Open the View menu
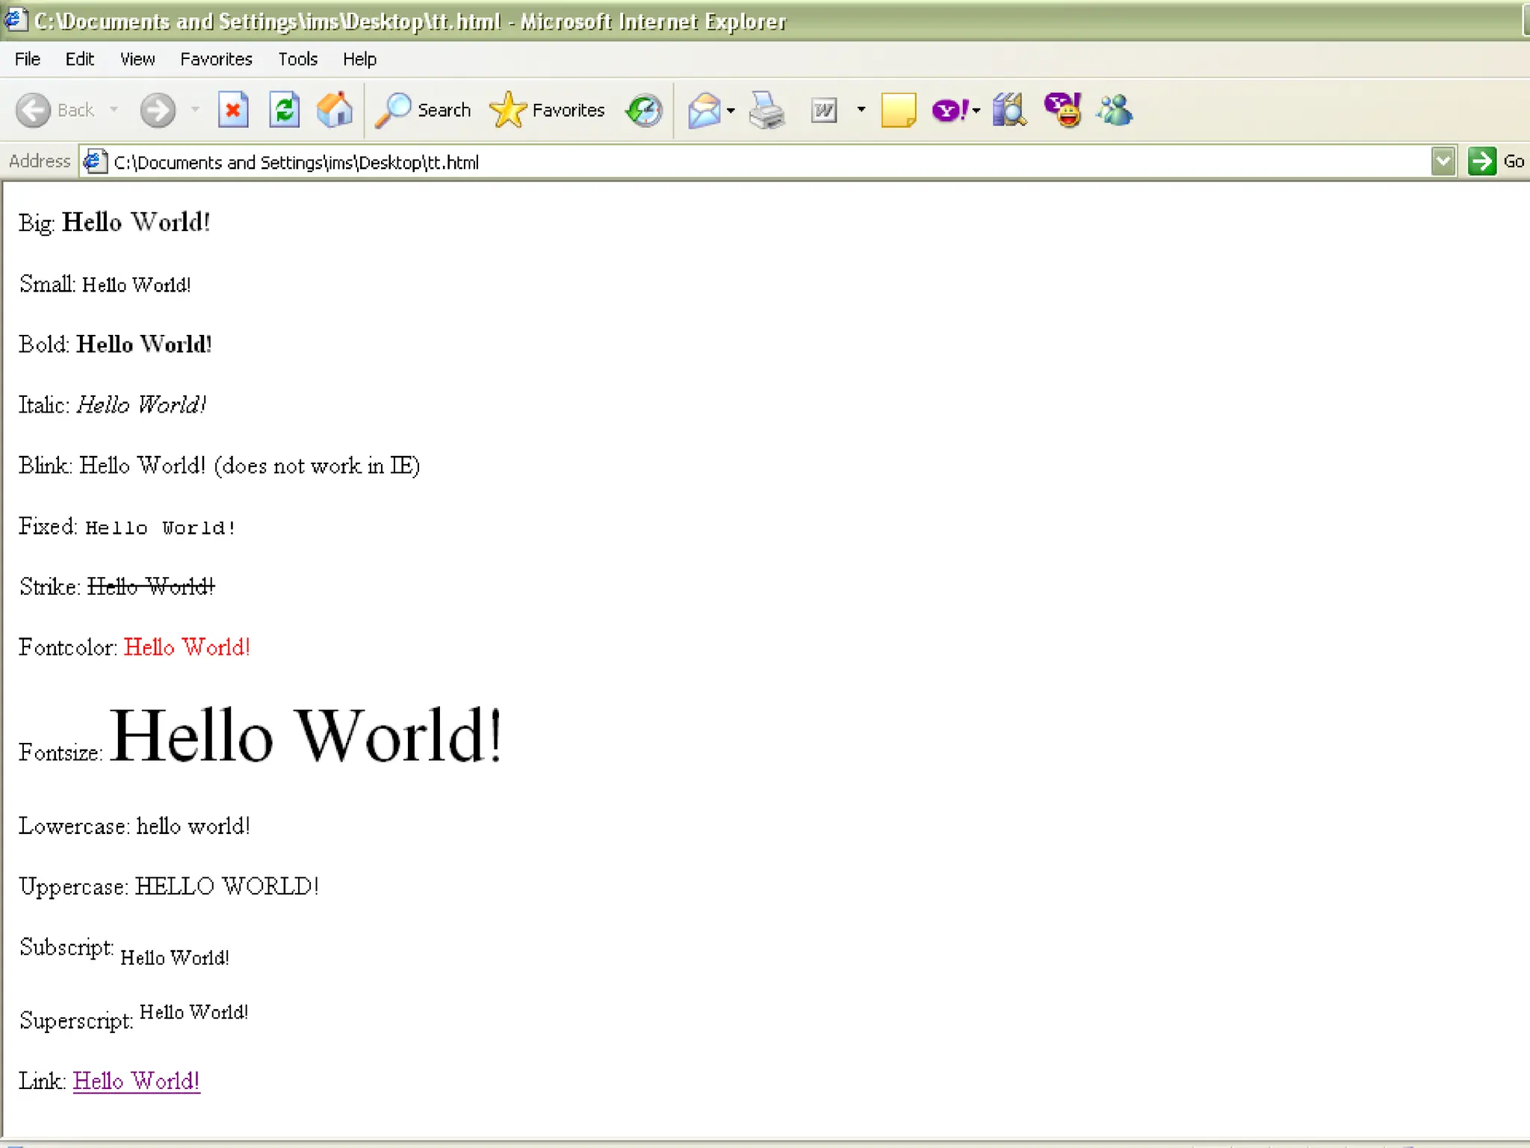Image resolution: width=1530 pixels, height=1148 pixels. [137, 59]
